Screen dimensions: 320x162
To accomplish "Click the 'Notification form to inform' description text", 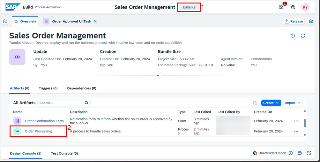I will point(121,121).
